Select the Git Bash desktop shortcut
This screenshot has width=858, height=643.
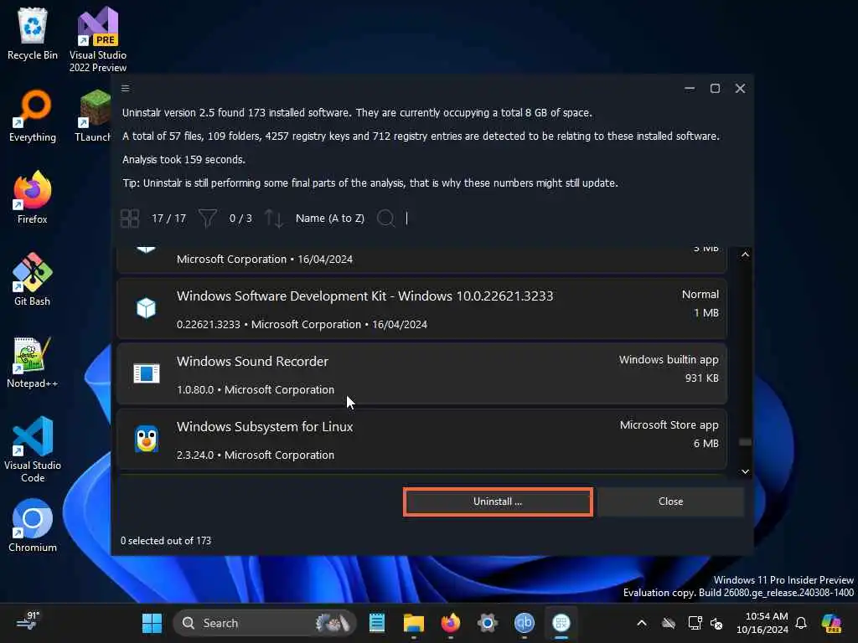point(33,280)
